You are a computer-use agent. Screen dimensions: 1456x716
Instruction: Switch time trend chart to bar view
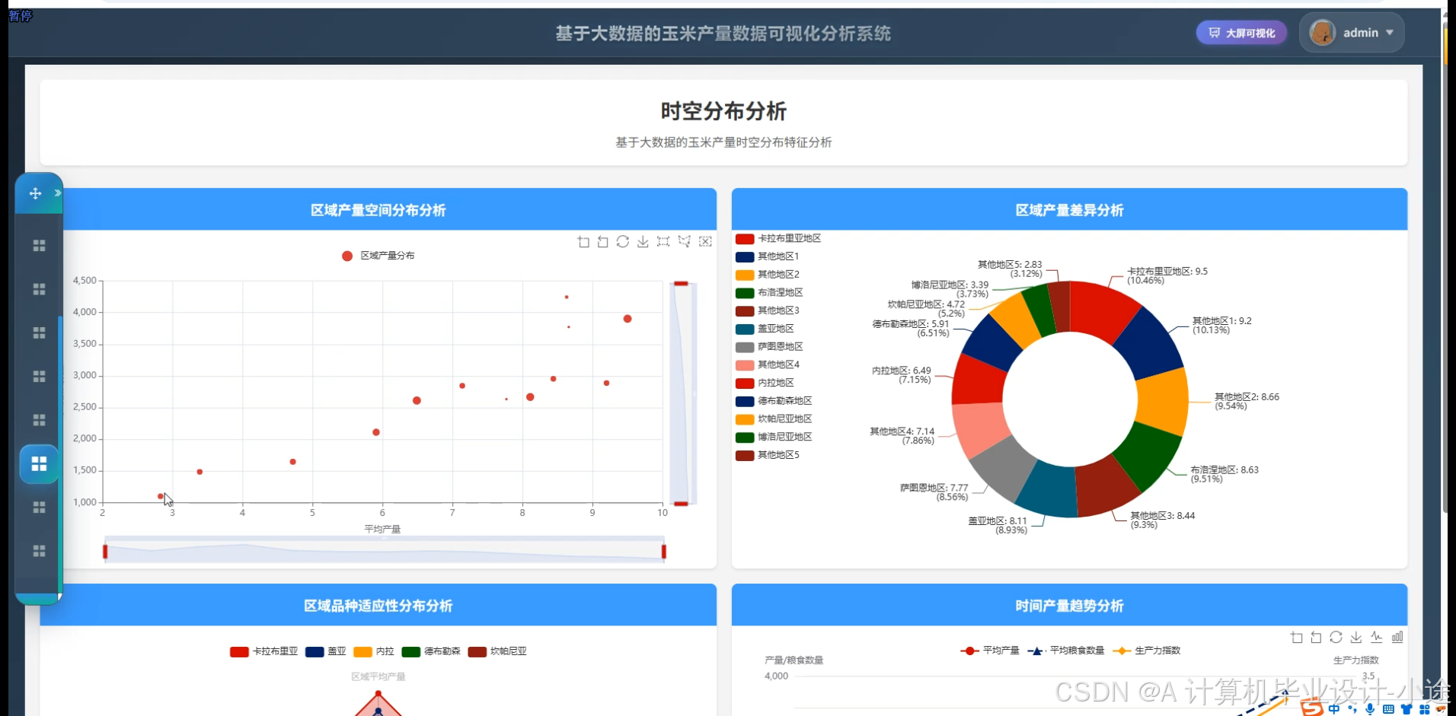1397,638
